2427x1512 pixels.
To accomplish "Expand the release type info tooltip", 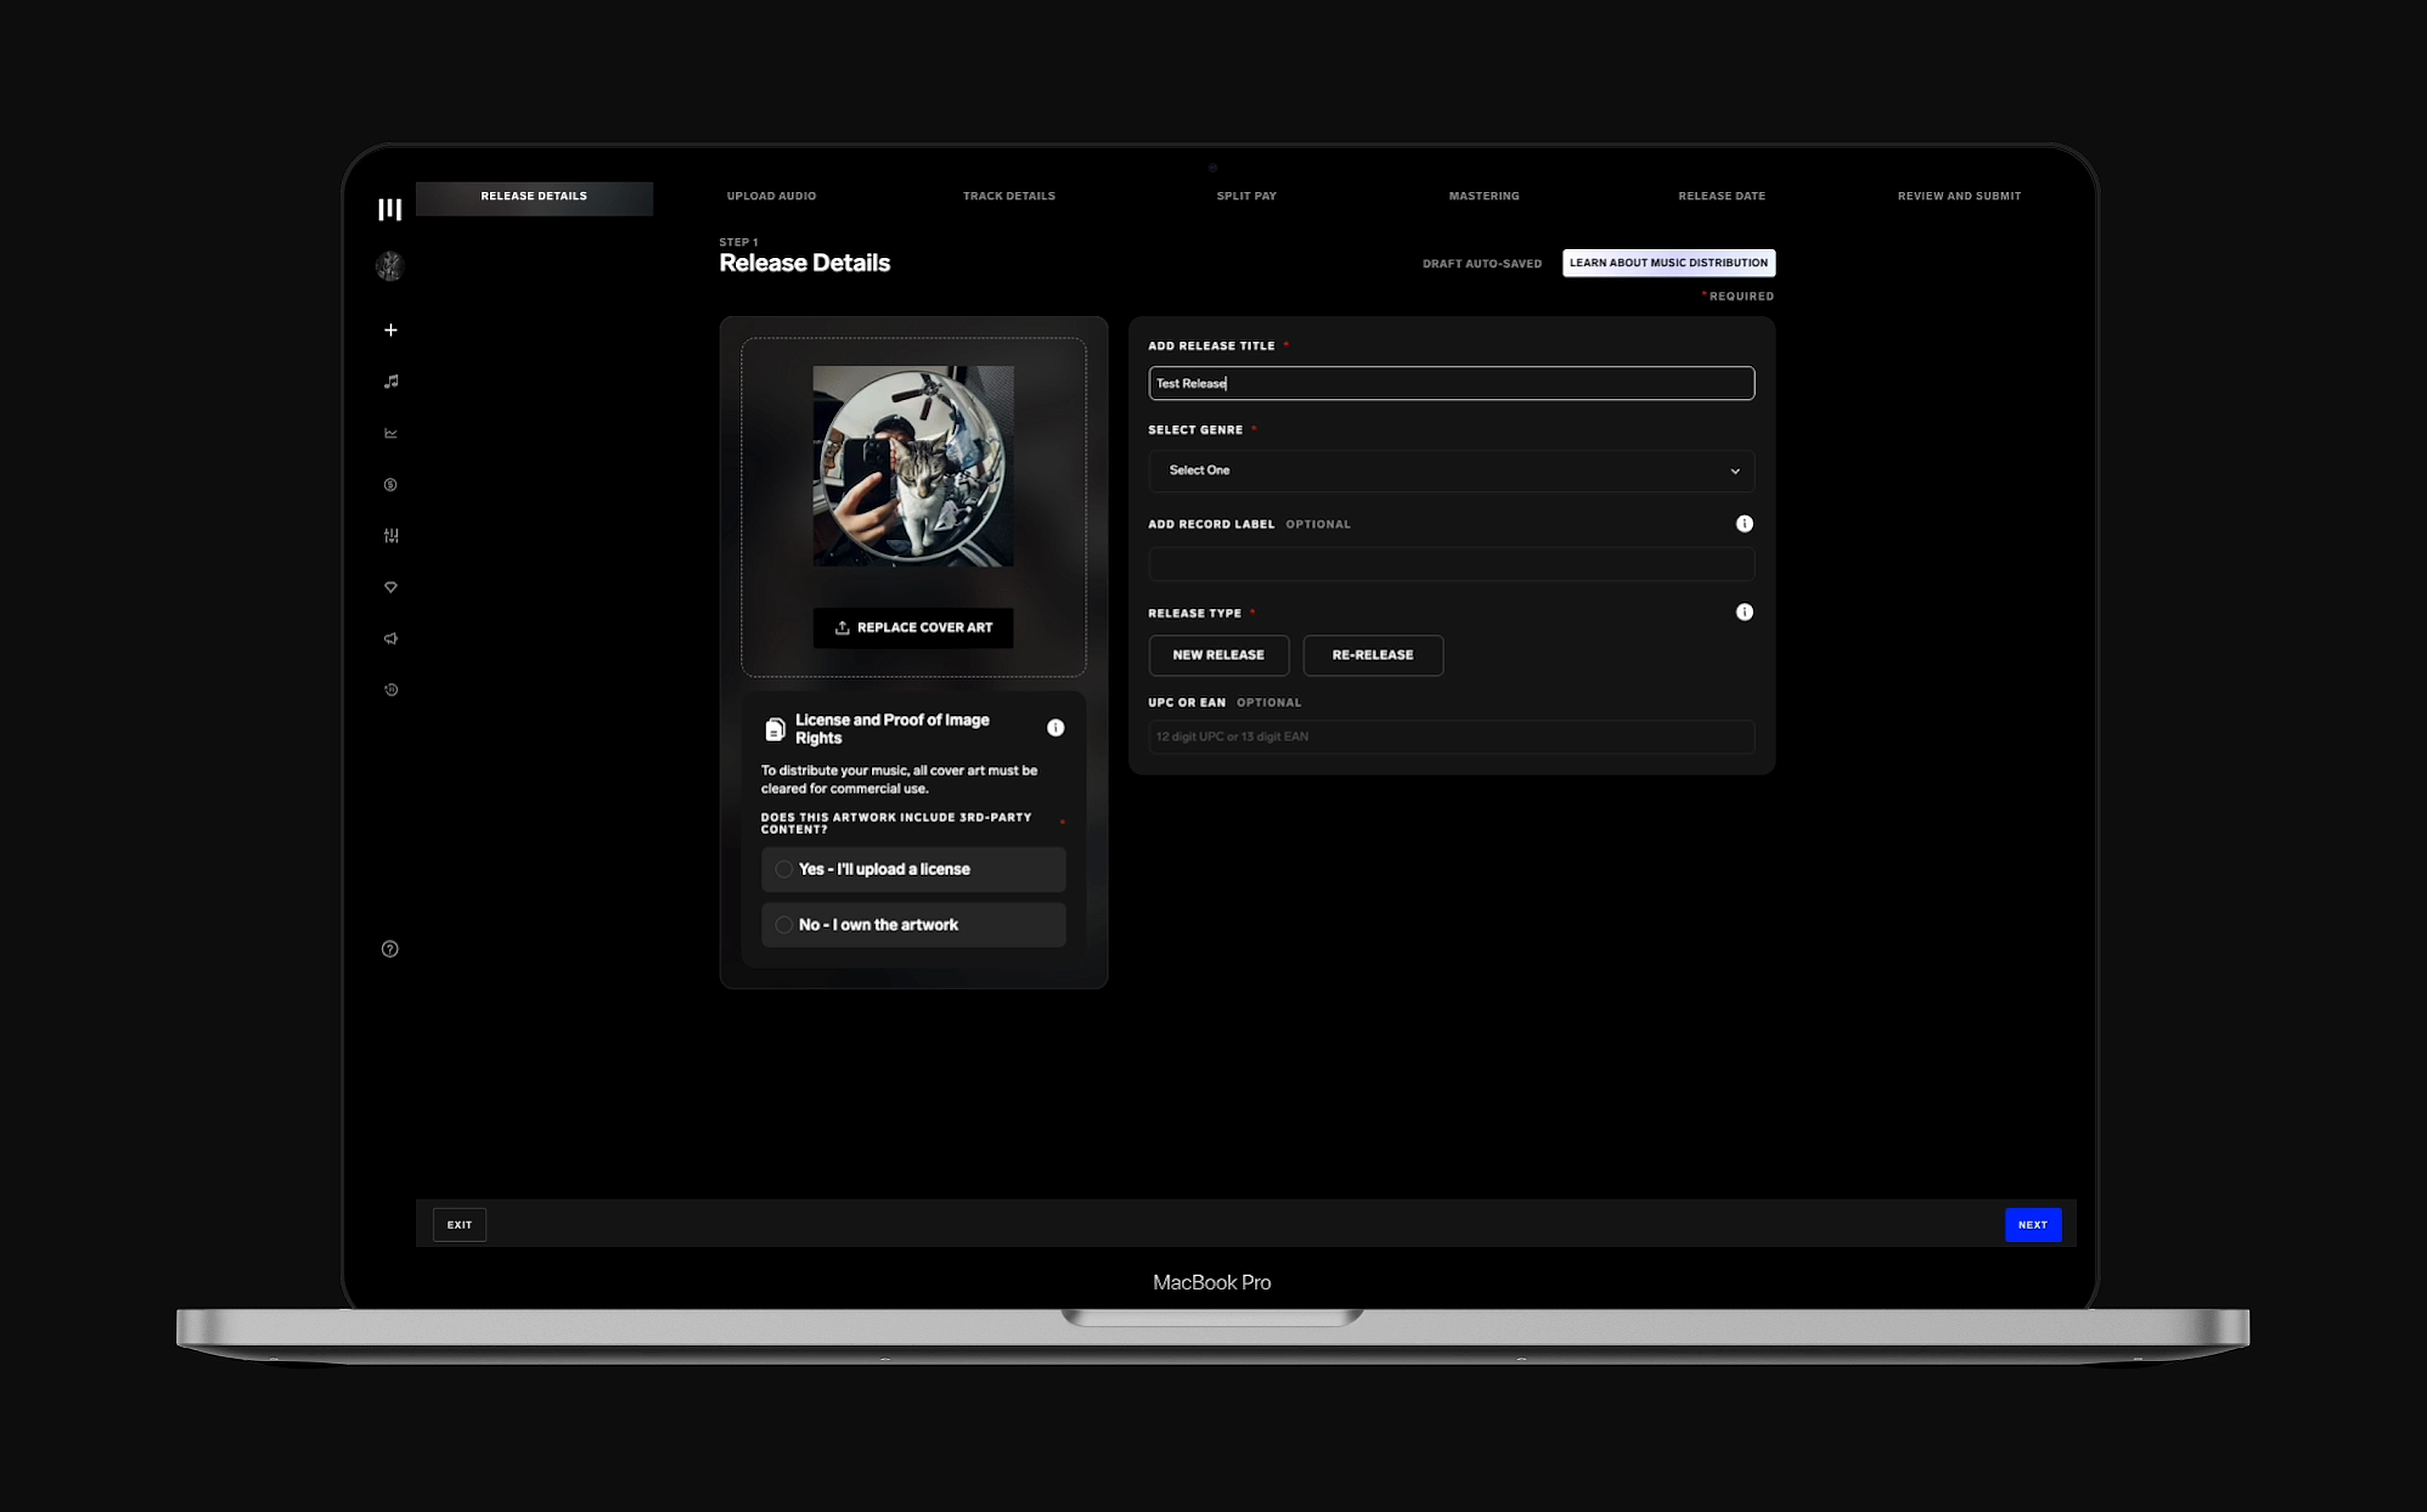I will tap(1745, 612).
